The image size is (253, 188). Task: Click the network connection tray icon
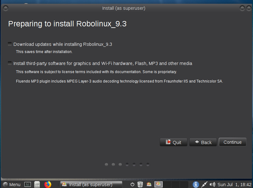click(x=204, y=185)
